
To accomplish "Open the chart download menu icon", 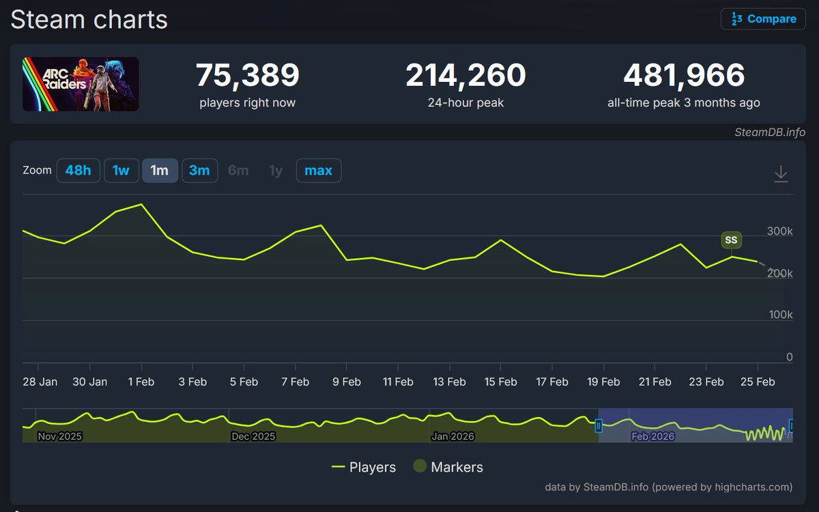I will [781, 174].
